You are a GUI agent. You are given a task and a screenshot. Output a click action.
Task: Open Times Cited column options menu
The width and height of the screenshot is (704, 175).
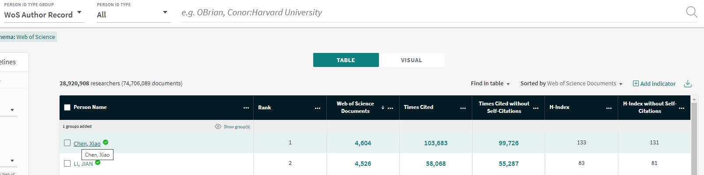[463, 108]
